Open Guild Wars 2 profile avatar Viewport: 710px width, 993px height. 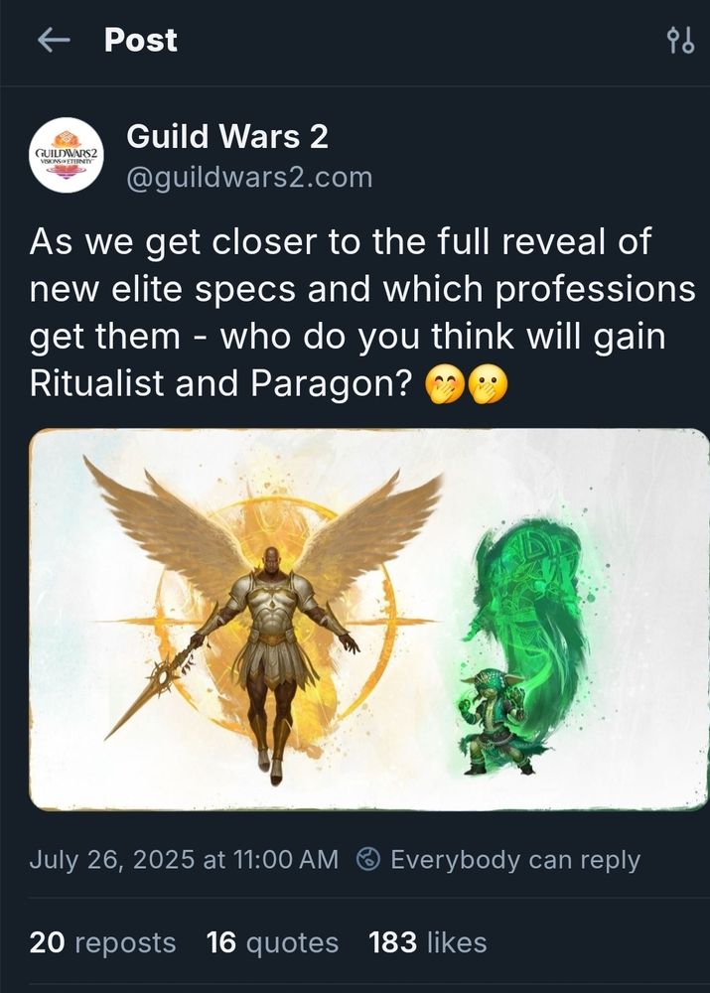point(67,155)
